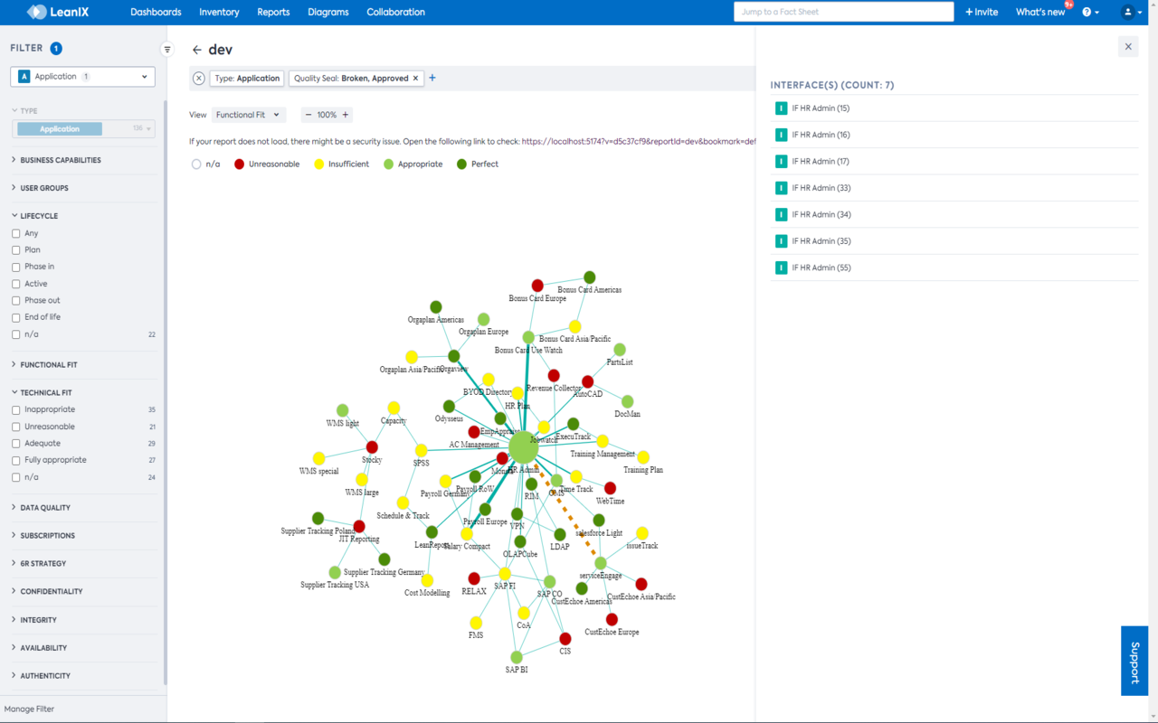Screen dimensions: 1158x723
Task: Close the Interfaces side panel
Action: [1128, 47]
